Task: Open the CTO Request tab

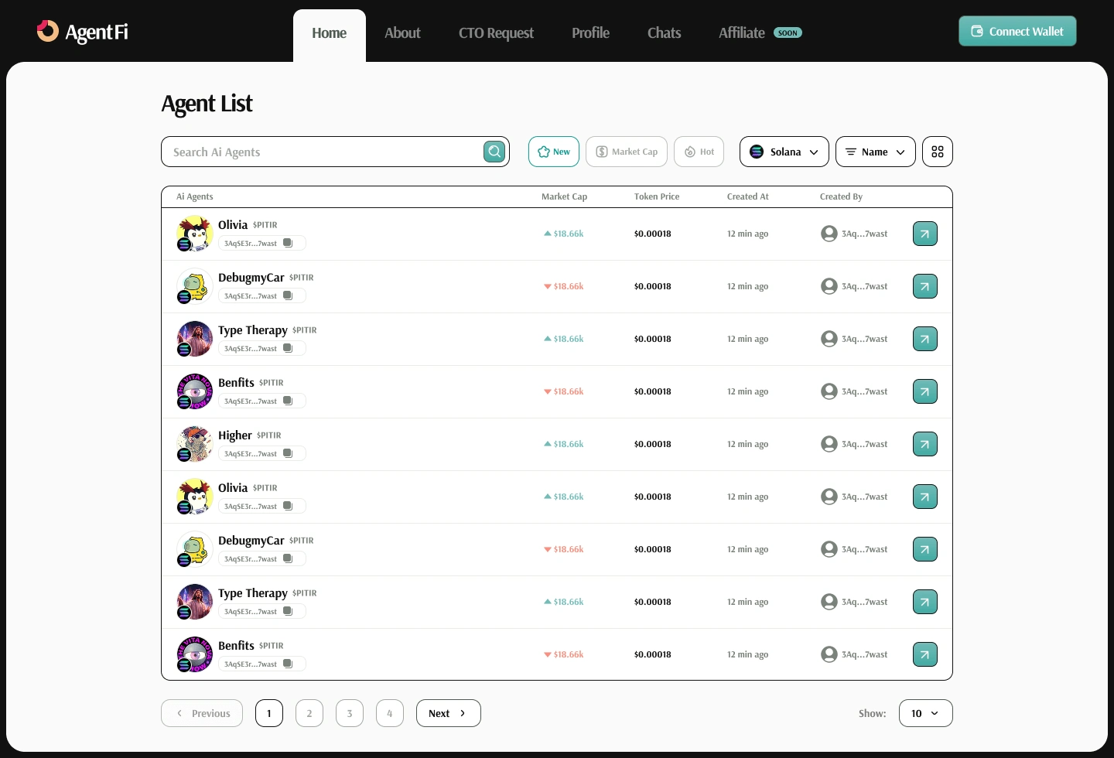Action: point(496,33)
